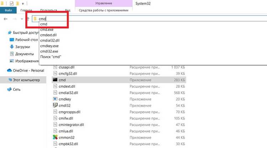
Task: Click the Изображения pictures icon
Action: 12,61
